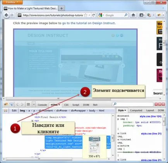The image size is (168, 163).
Task: Click Firebug panel forward arrow
Action: (22, 104)
